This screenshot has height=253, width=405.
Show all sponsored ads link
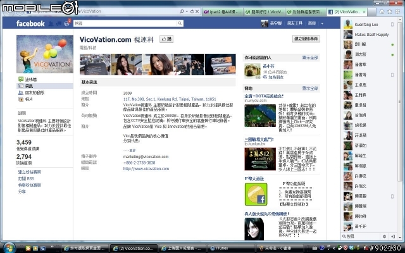(310, 89)
